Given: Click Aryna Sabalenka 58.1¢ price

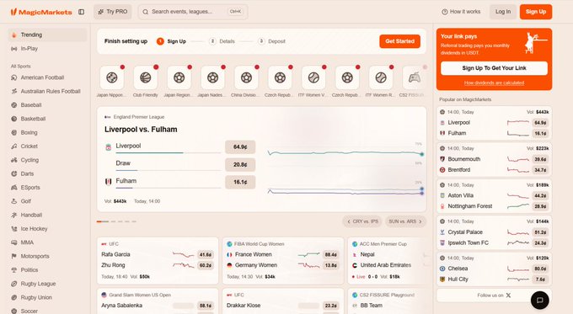Looking at the screenshot, I should pos(206,306).
